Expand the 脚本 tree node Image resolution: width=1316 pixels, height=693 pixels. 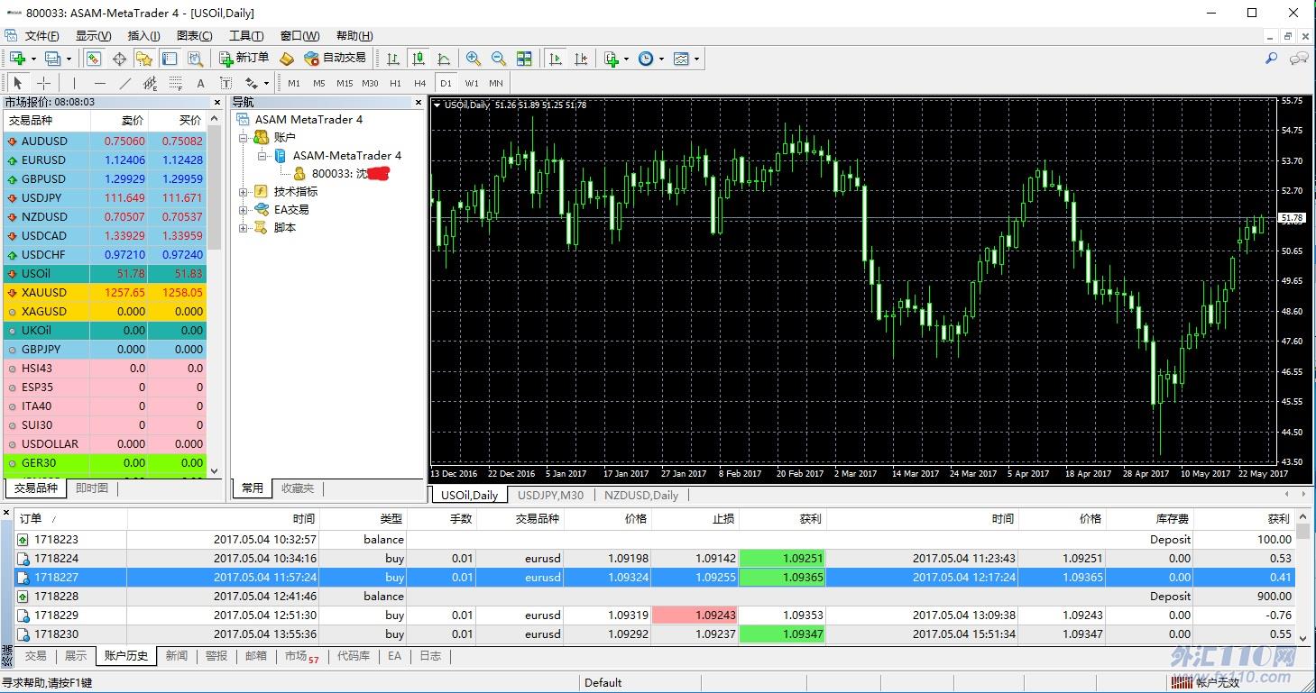[x=244, y=227]
